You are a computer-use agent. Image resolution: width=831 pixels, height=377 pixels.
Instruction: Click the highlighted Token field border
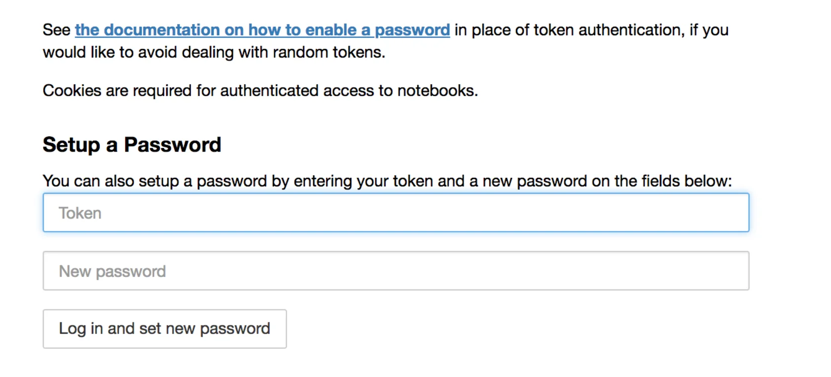(x=395, y=194)
